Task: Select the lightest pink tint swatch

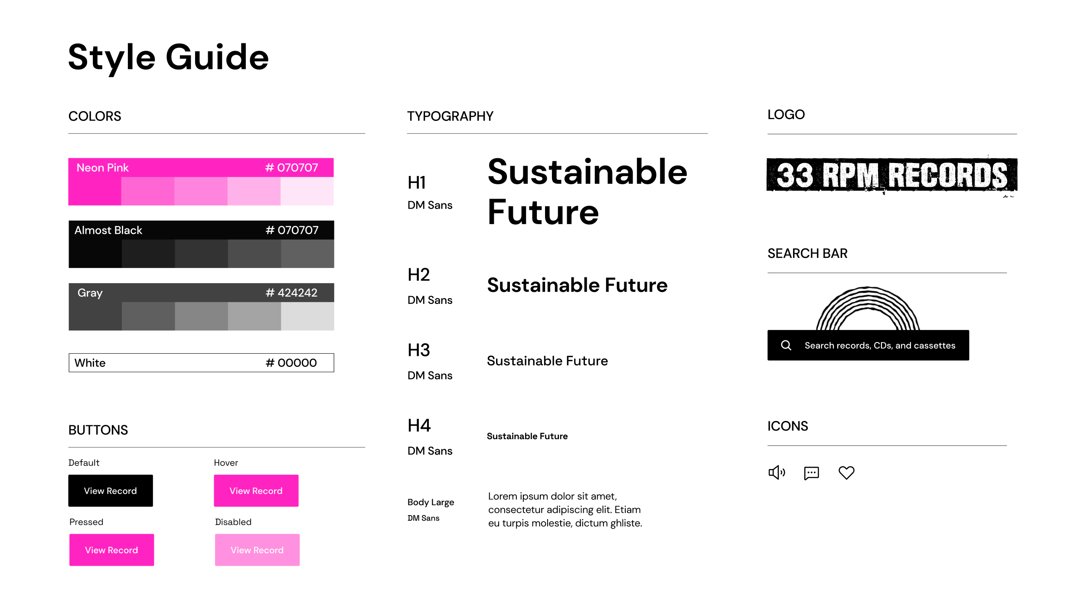Action: click(307, 191)
